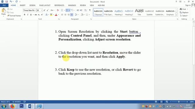Screen dimensions: 195x109
Task: Sort the selected text
Action: [86, 10]
